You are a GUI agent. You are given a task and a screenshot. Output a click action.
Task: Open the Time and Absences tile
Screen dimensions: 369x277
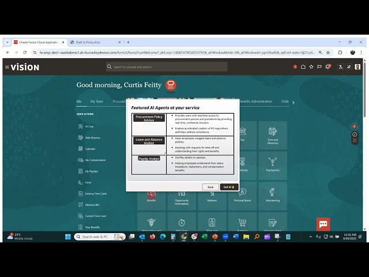pyautogui.click(x=273, y=136)
